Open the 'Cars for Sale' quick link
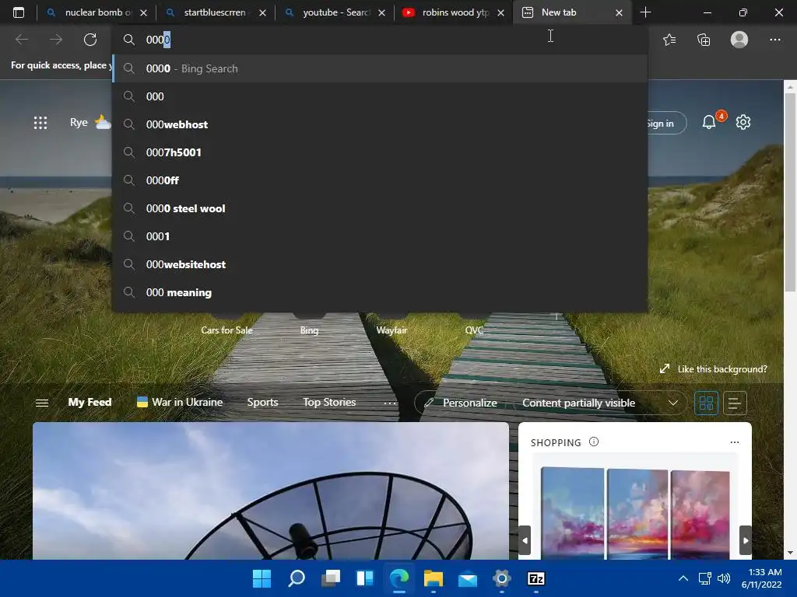The height and width of the screenshot is (597, 797). pos(226,330)
